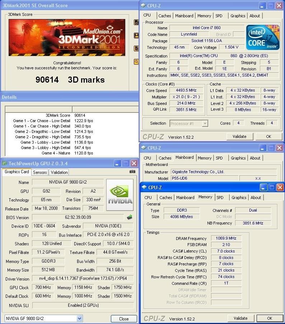This screenshot has width=285, height=324.
Task: Click the TechPowerUp GPU-Z title bar icon
Action: click(4, 163)
